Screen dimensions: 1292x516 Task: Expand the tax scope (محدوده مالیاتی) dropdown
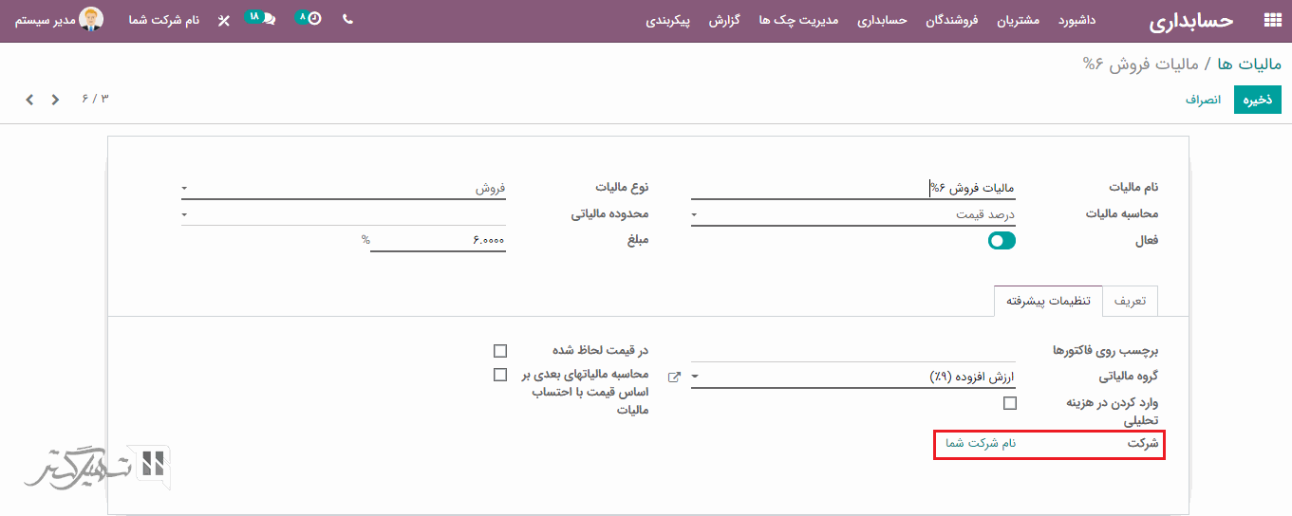[342, 215]
